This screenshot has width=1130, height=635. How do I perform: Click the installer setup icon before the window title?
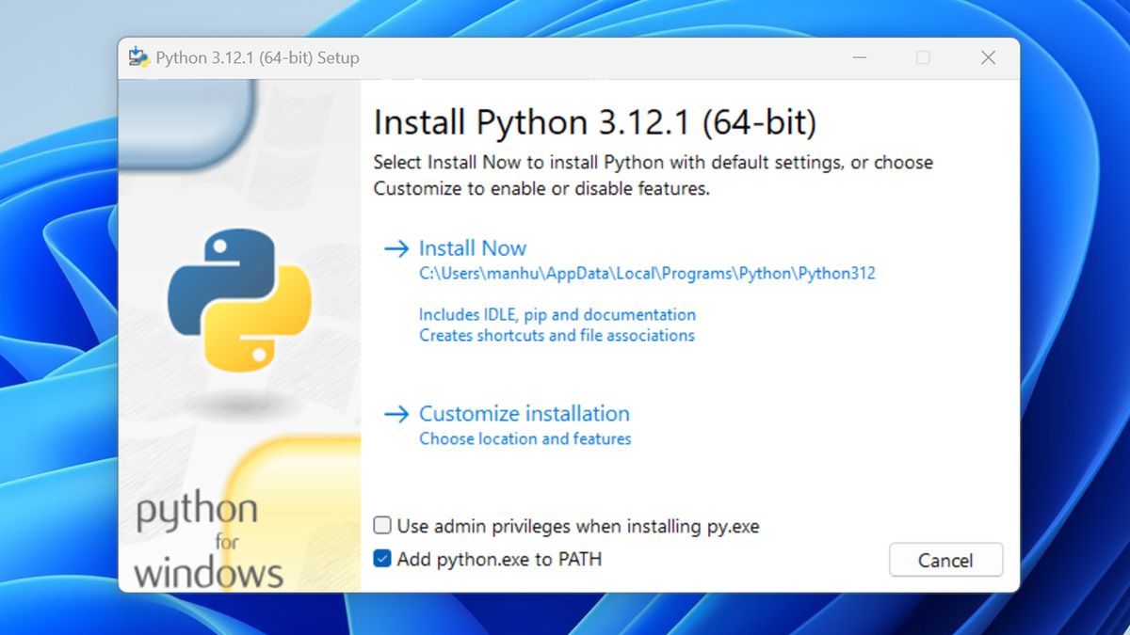click(x=137, y=56)
